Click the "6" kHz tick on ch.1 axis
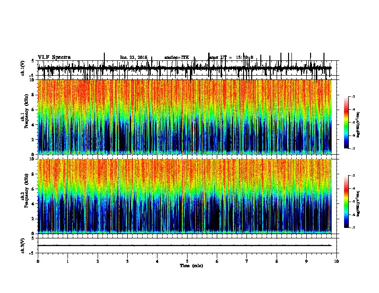 (33, 110)
